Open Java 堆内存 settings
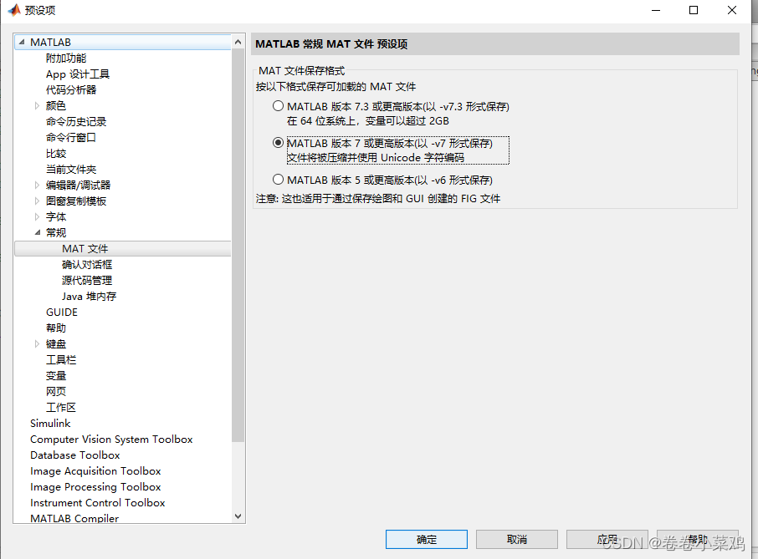This screenshot has width=758, height=559. click(x=87, y=296)
